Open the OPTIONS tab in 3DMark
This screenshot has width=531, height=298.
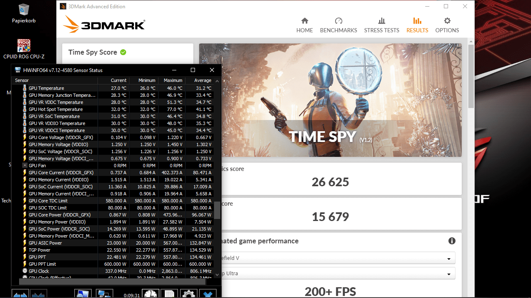(447, 25)
